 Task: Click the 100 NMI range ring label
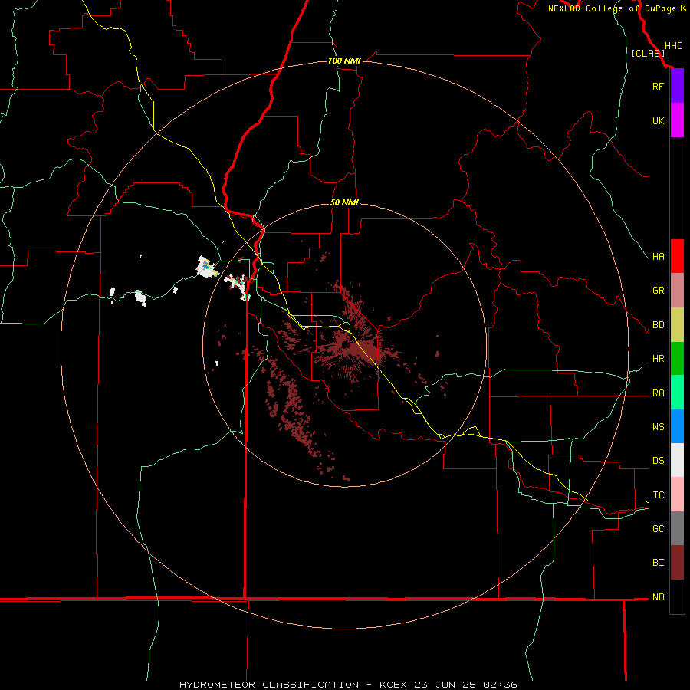coord(344,61)
